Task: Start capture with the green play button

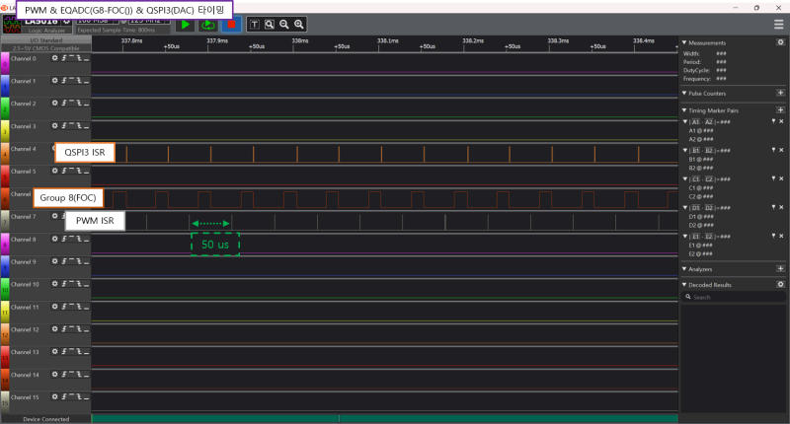Action: pyautogui.click(x=185, y=25)
